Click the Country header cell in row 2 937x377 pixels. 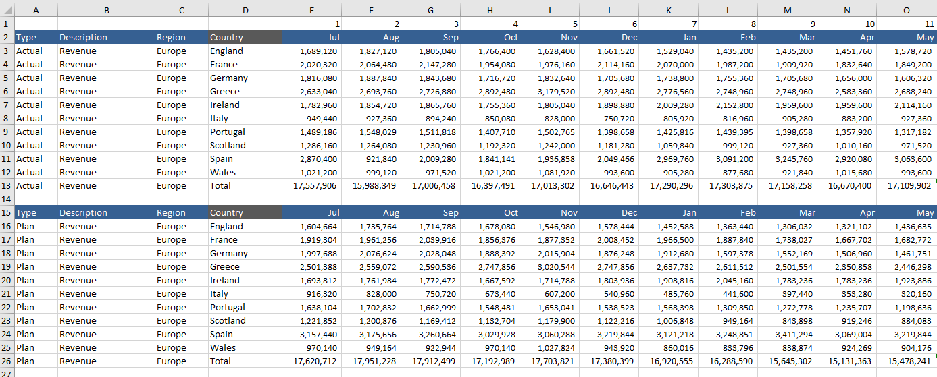tap(245, 38)
